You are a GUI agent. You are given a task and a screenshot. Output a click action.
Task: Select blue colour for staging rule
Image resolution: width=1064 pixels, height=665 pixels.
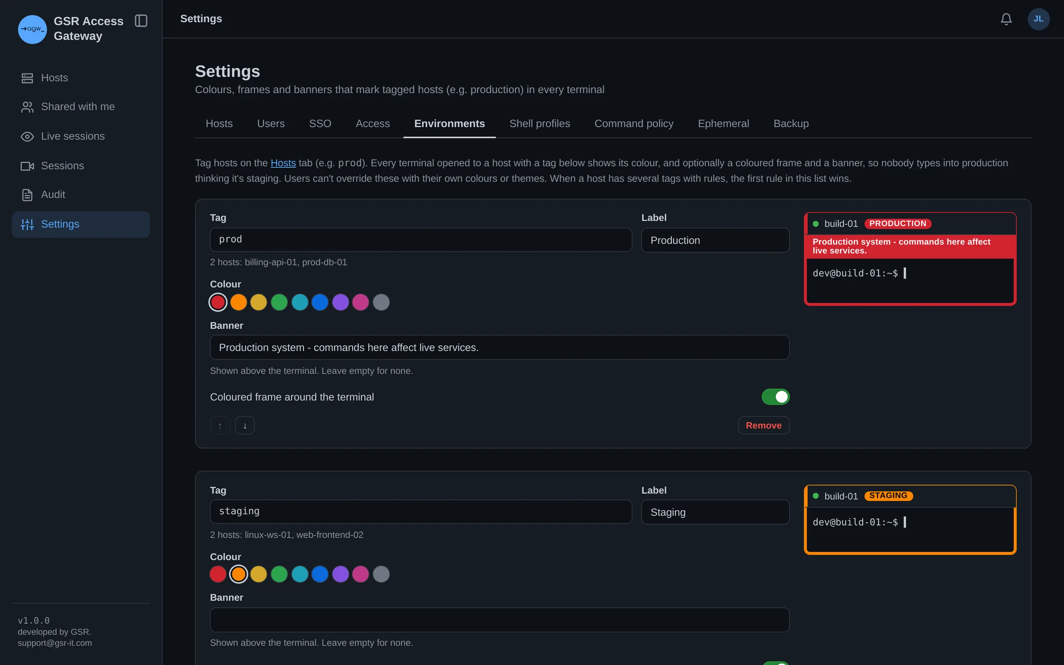point(320,574)
